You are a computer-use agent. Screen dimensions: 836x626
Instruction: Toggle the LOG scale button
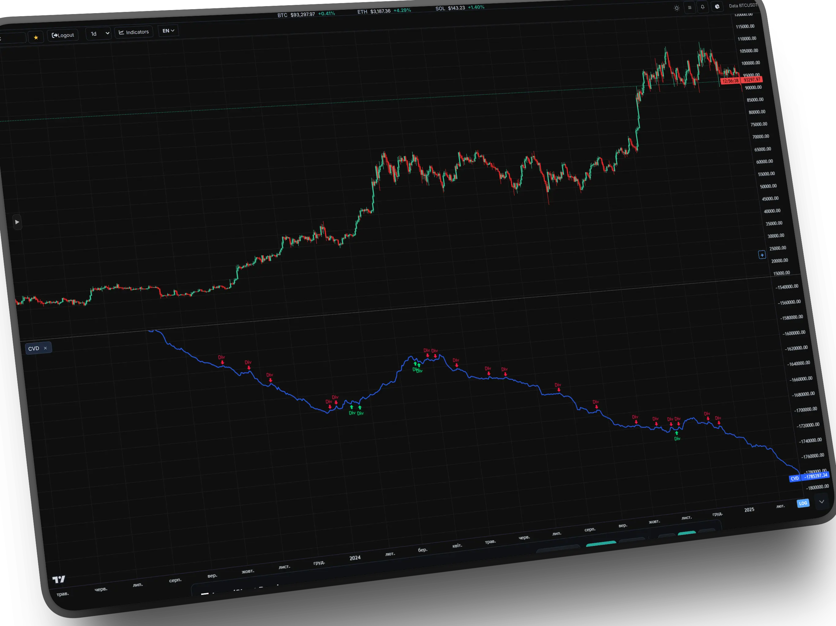803,503
